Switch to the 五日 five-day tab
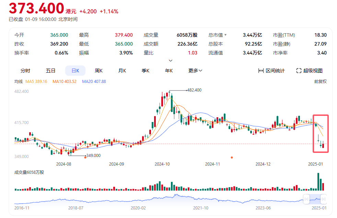 pyautogui.click(x=50, y=71)
